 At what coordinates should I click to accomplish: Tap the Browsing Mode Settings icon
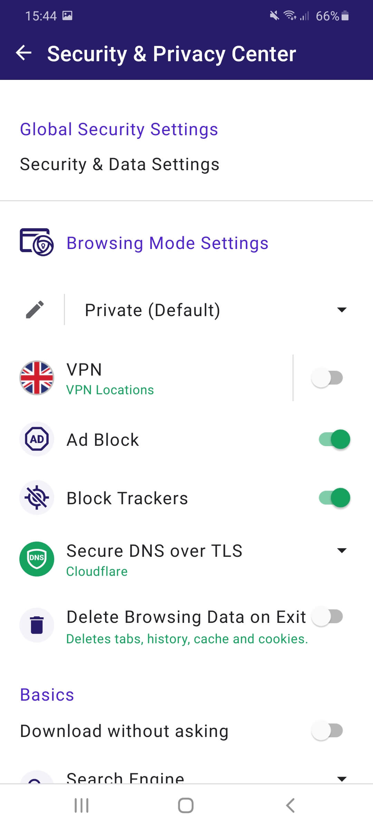pyautogui.click(x=37, y=242)
